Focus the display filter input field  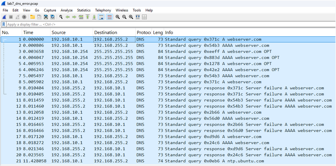tap(145, 24)
